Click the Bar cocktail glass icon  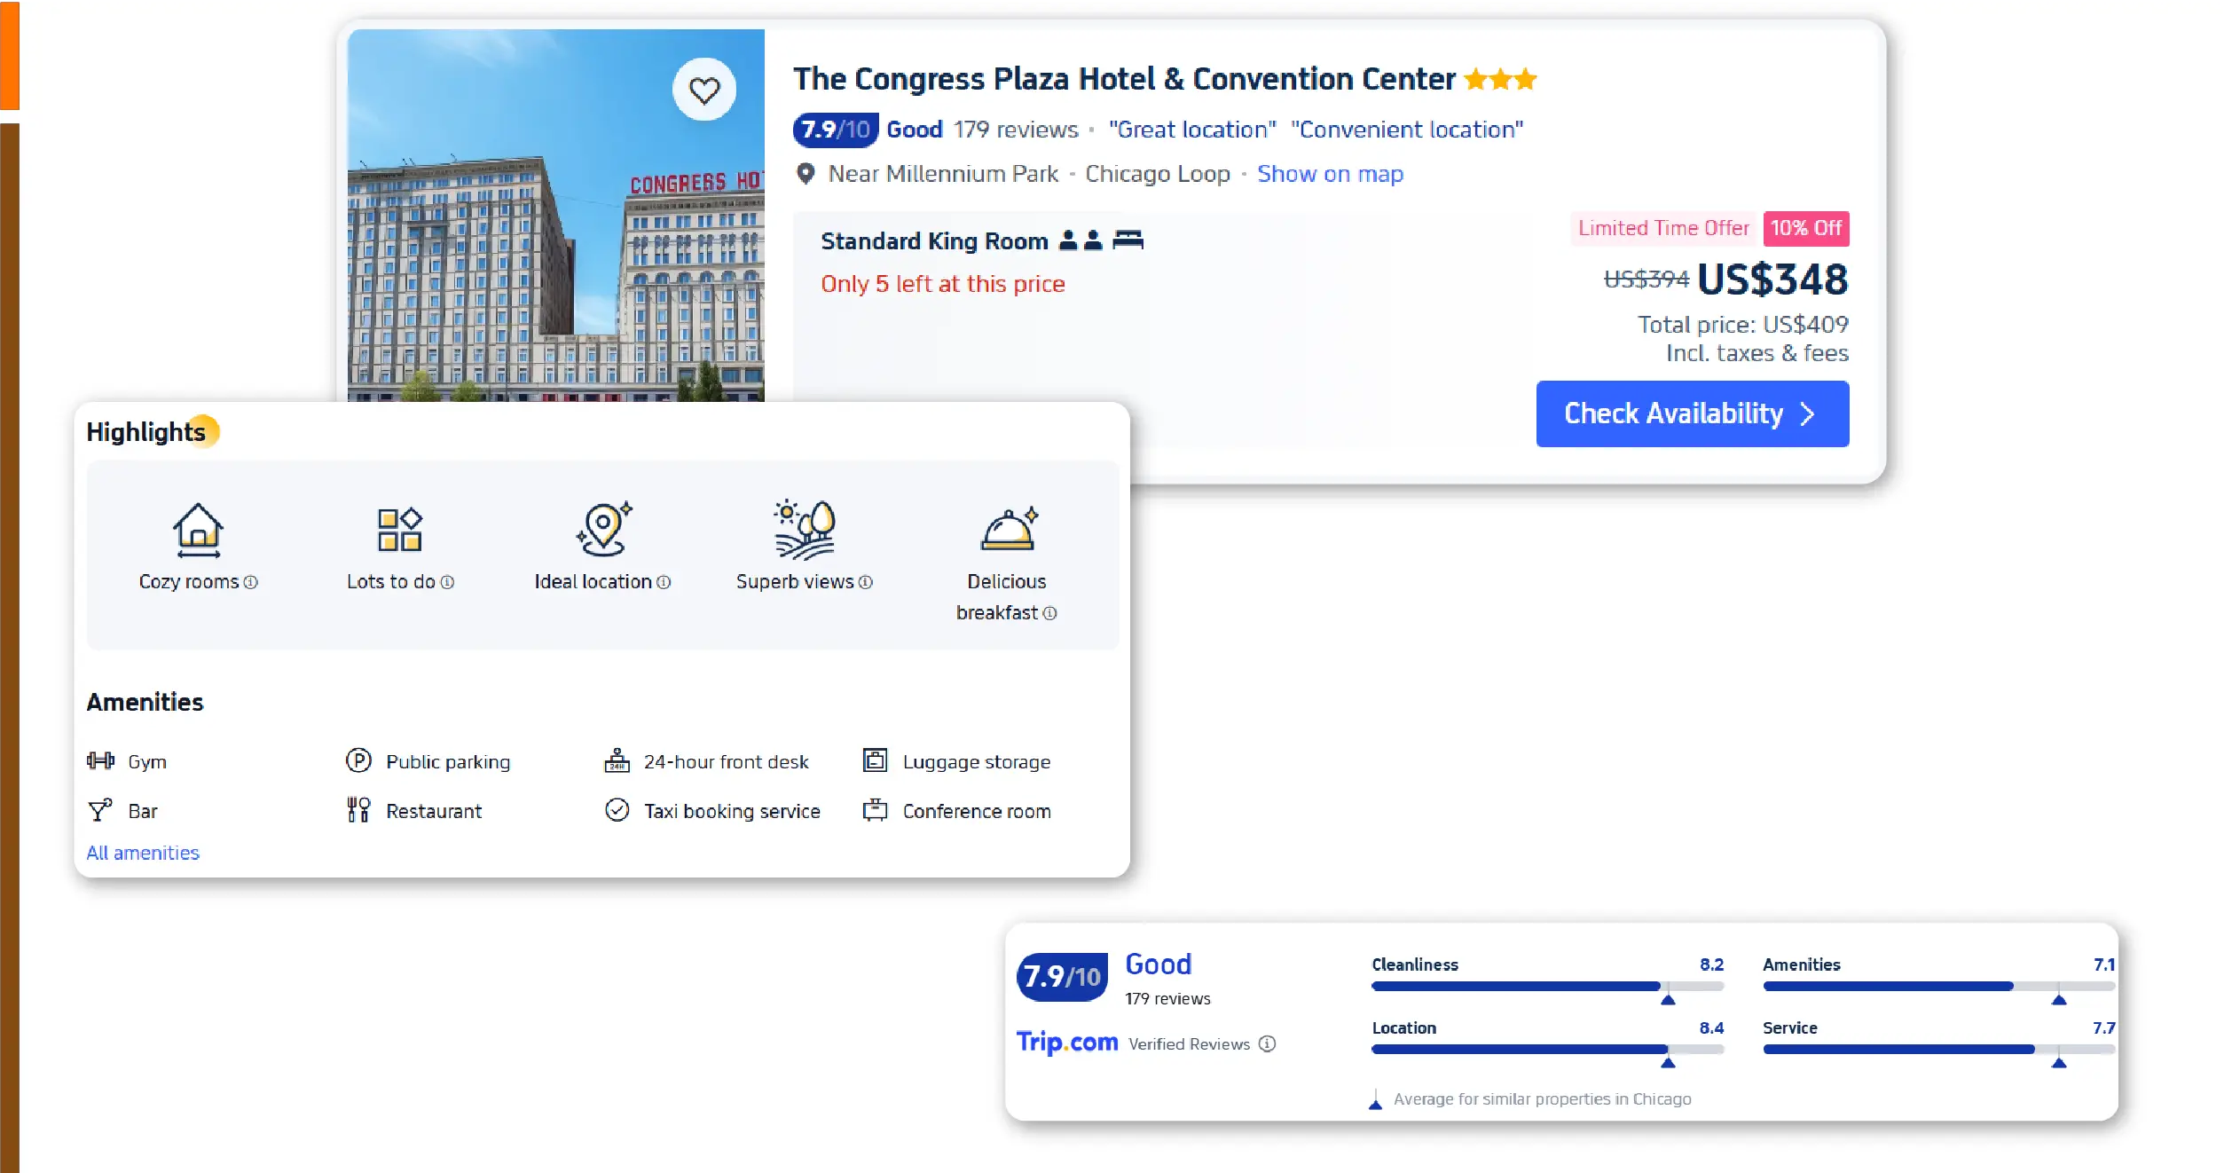(99, 810)
